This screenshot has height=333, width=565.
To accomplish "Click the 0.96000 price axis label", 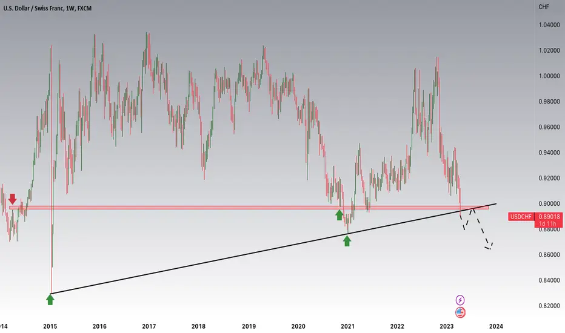I will pyautogui.click(x=549, y=127).
